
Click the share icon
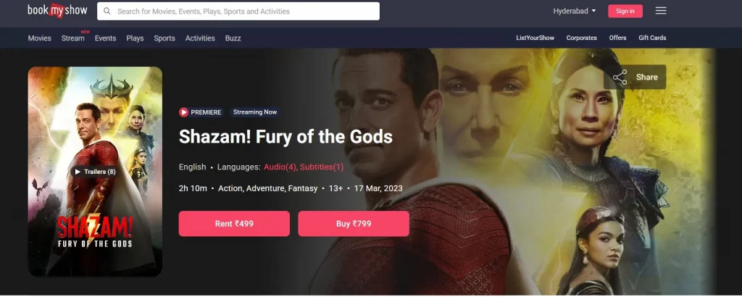tap(620, 77)
